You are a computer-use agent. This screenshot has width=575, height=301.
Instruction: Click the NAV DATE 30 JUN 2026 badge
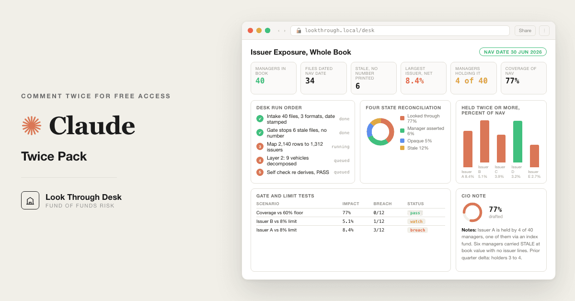[513, 52]
